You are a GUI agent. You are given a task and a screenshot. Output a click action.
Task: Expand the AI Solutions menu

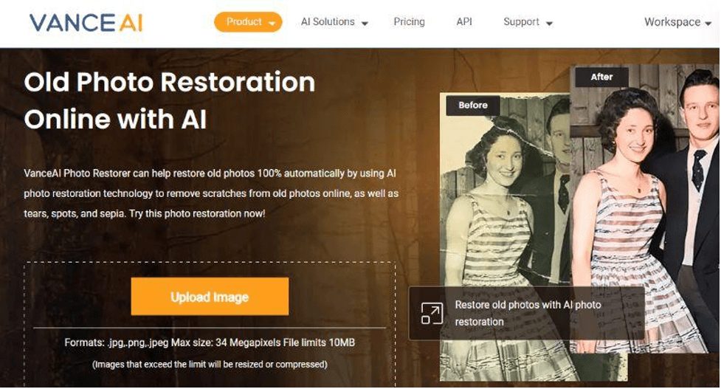[334, 22]
